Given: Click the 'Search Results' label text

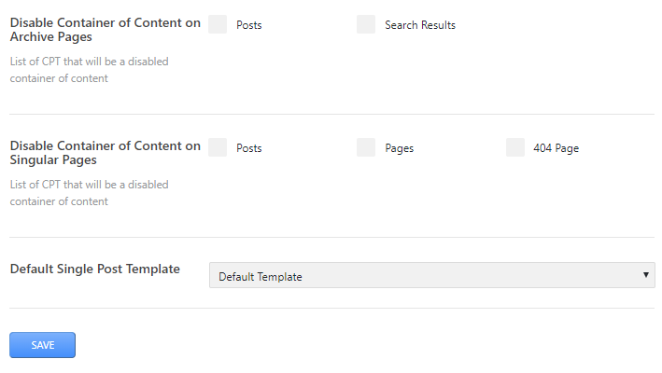Looking at the screenshot, I should (420, 25).
